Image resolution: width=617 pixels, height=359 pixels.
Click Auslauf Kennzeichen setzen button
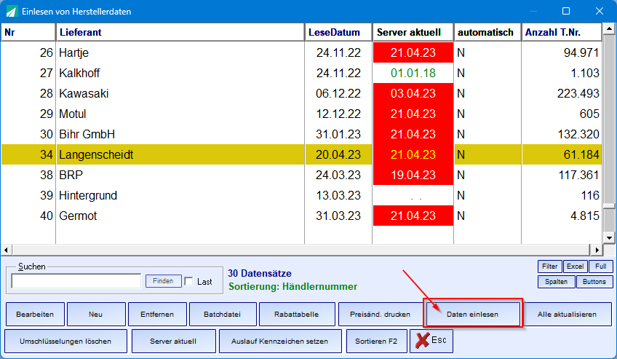[x=280, y=341]
